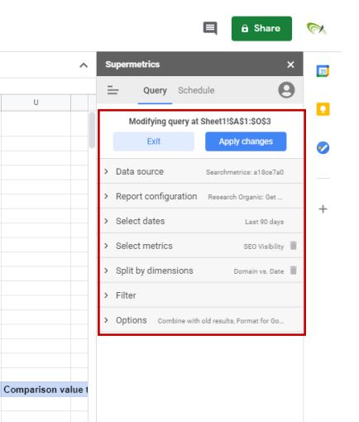Delete the Domain vs. Date dimensions
This screenshot has width=359, height=422.
coord(294,271)
